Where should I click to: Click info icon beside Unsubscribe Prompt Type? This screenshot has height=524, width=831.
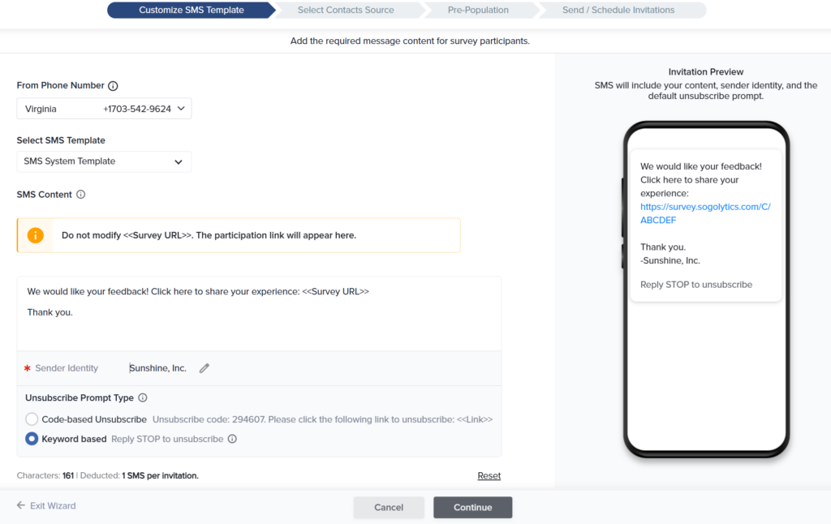143,398
